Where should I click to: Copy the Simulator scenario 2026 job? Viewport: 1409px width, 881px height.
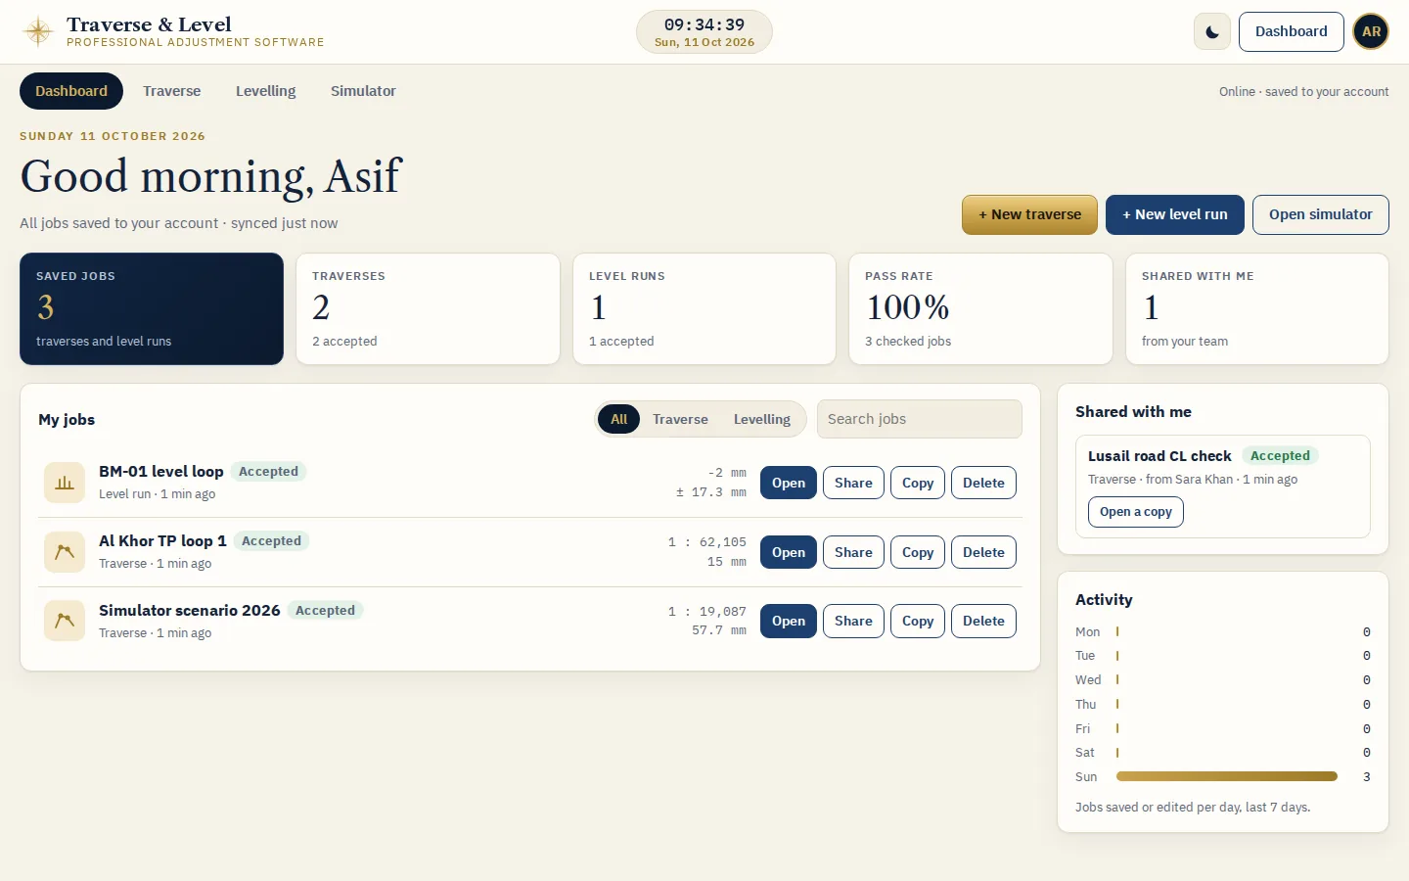[x=917, y=621]
